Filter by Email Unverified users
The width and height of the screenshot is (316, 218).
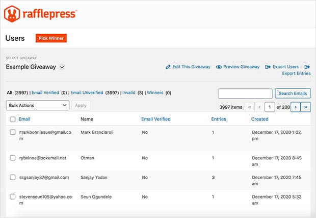(x=87, y=92)
